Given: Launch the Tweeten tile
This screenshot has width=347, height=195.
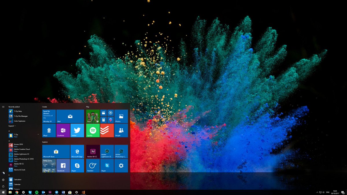Looking at the screenshot, I should (x=93, y=166).
